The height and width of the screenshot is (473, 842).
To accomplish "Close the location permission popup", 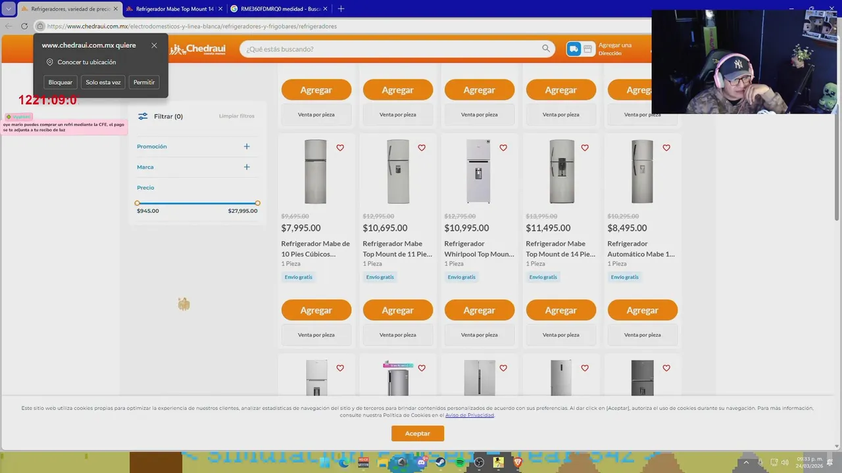I will [x=154, y=45].
